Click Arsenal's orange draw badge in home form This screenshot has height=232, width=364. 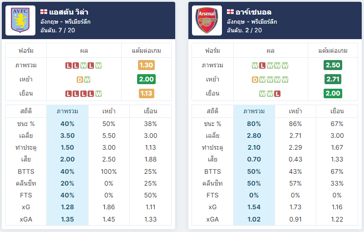pyautogui.click(x=255, y=80)
